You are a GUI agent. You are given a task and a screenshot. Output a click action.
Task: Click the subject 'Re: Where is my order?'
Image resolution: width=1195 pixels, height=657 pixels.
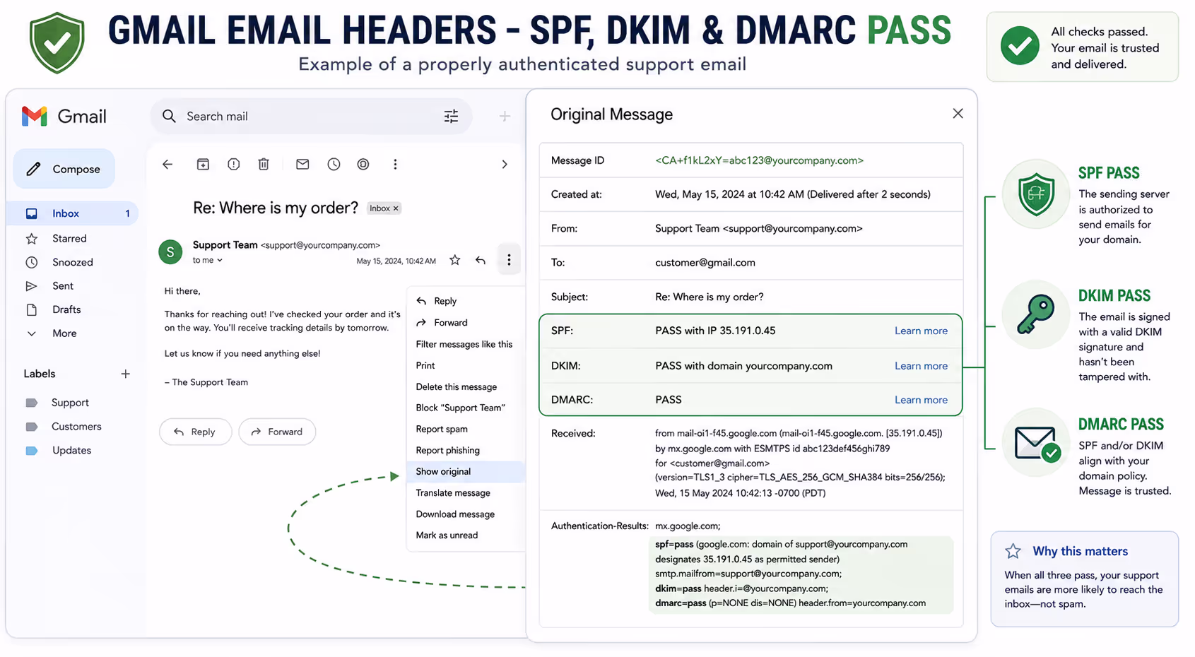pos(276,208)
